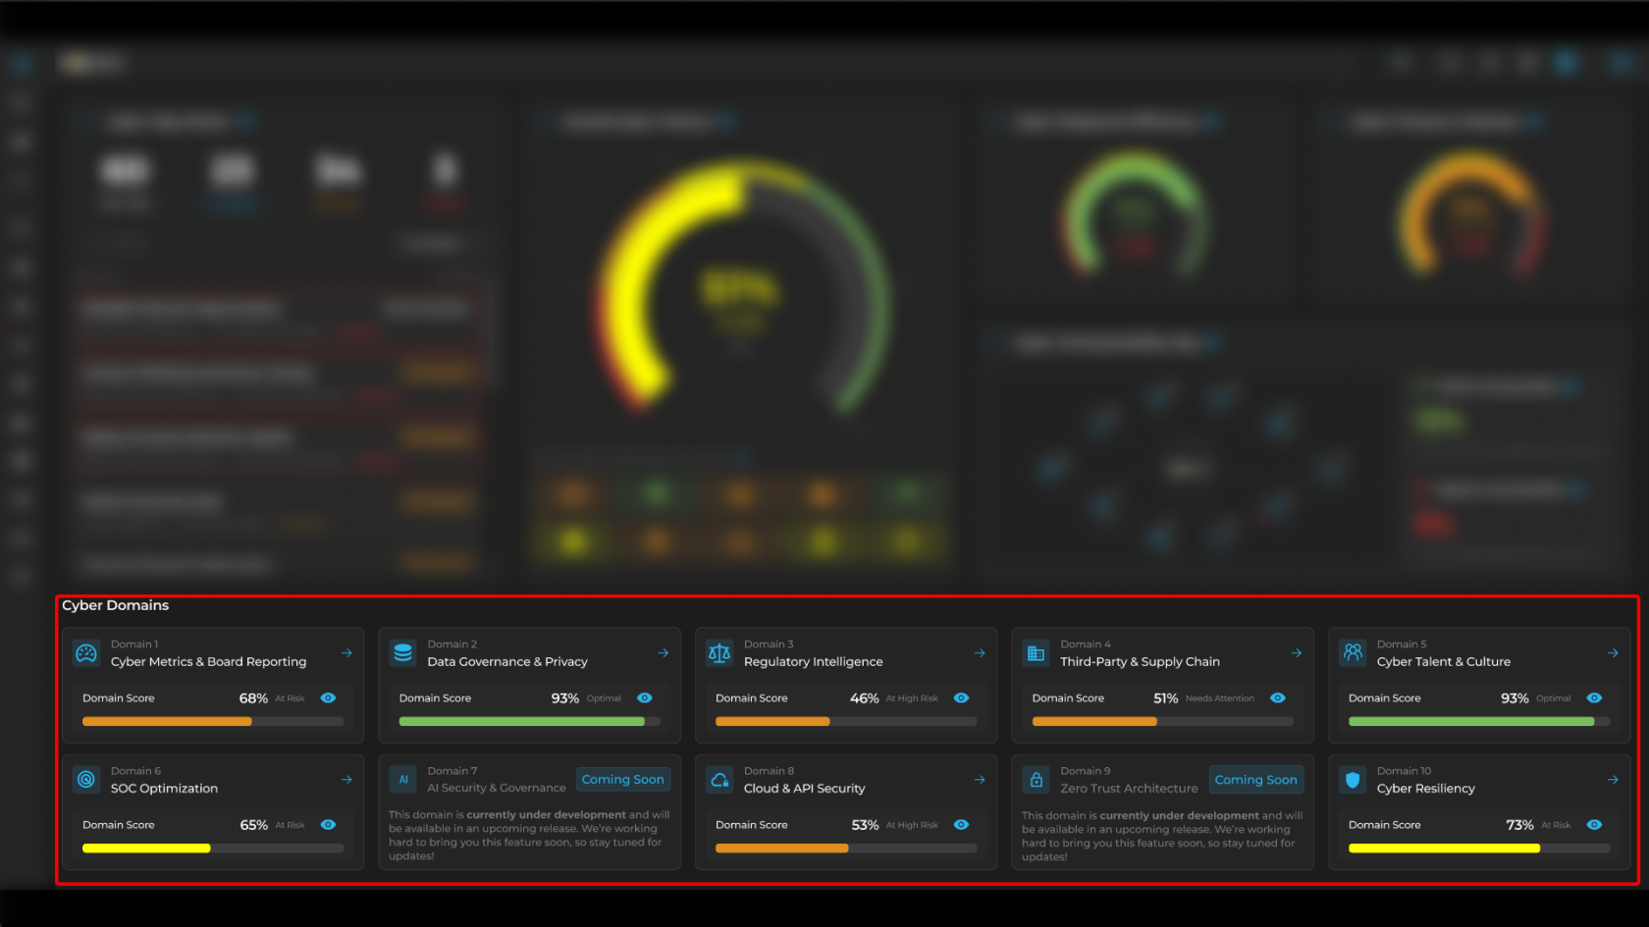Image resolution: width=1649 pixels, height=927 pixels.
Task: Select the Regulatory Intelligence scales icon
Action: click(719, 653)
